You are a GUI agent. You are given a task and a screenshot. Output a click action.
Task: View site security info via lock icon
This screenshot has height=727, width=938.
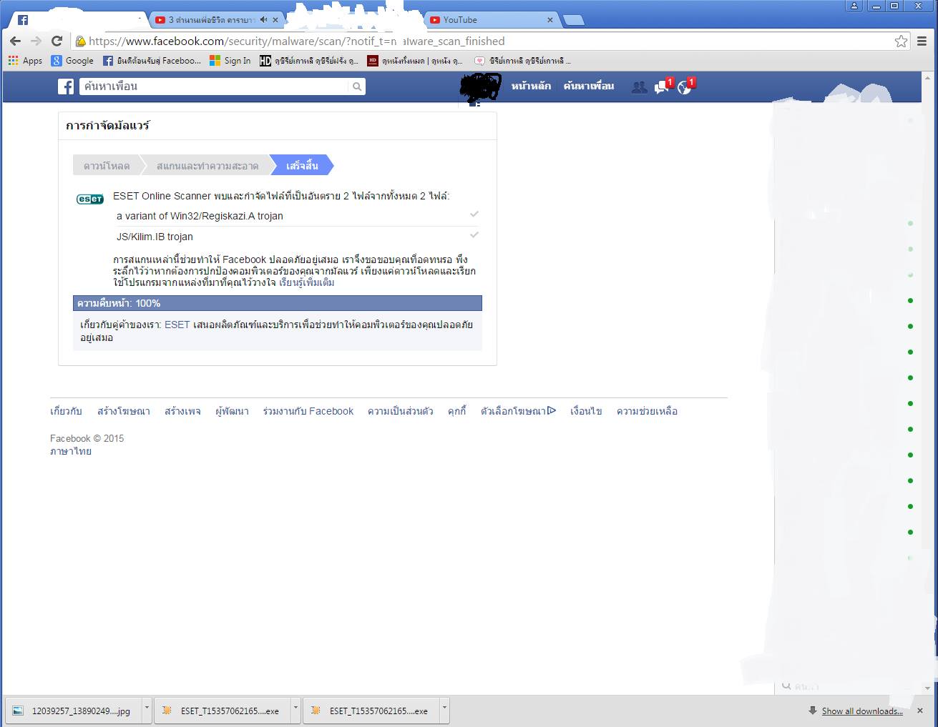[x=81, y=41]
